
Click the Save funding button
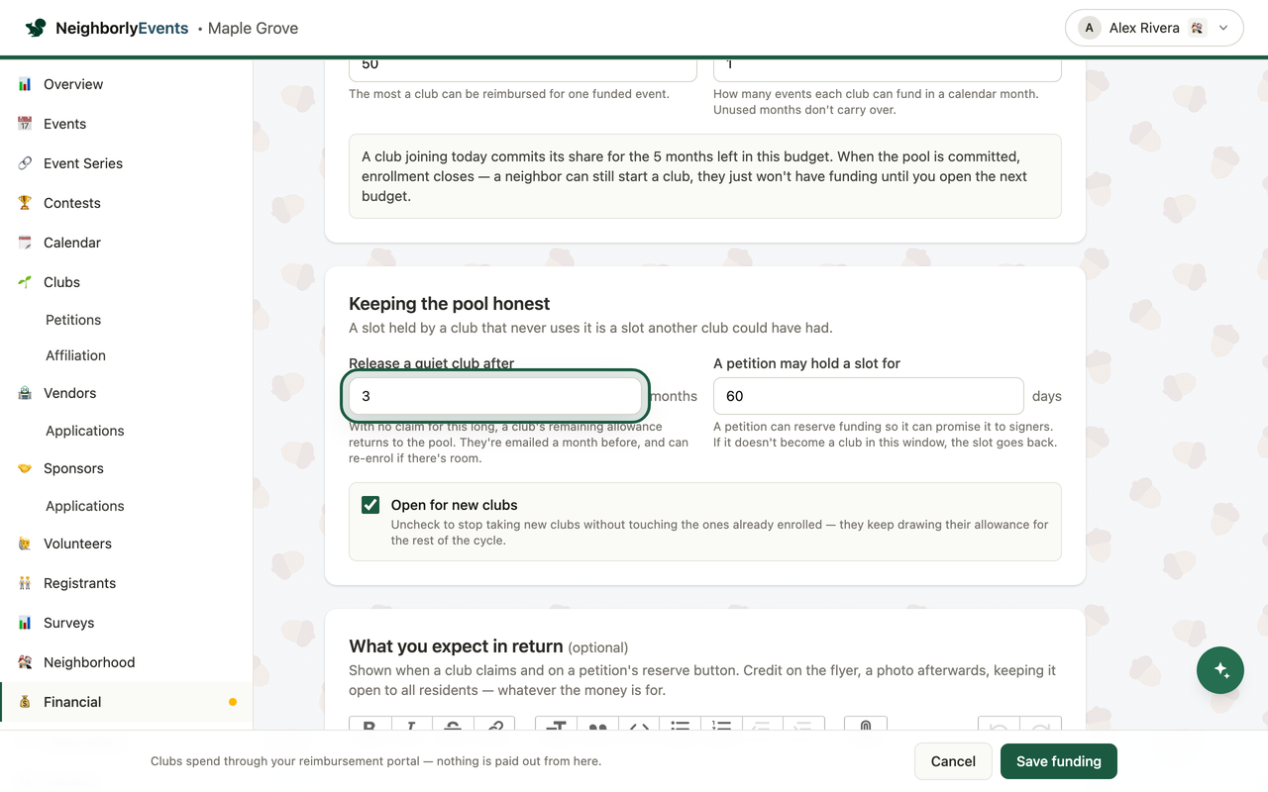[x=1059, y=761]
